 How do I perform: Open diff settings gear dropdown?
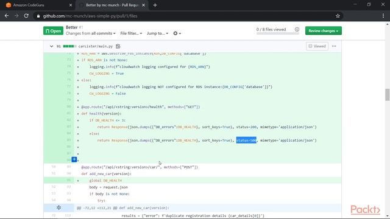(x=177, y=33)
